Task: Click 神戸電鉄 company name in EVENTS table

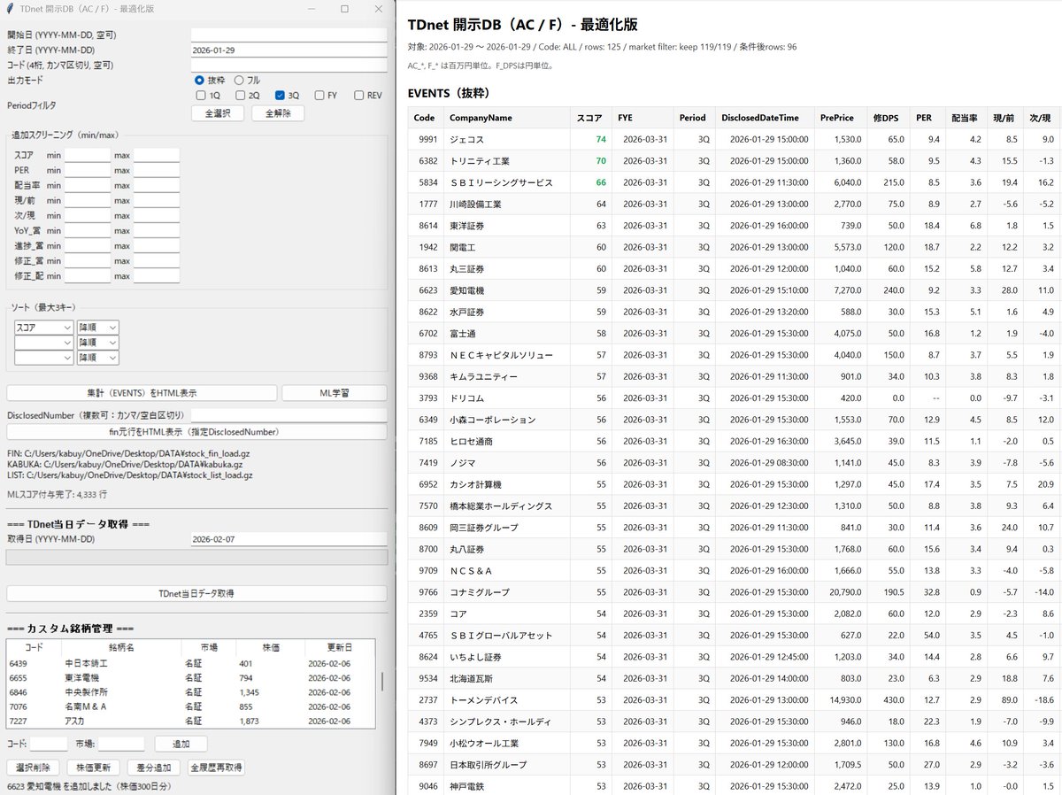Action: [469, 786]
